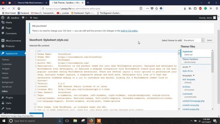
Task: Go to Widgets submenu
Action: pyautogui.click(x=6, y=69)
